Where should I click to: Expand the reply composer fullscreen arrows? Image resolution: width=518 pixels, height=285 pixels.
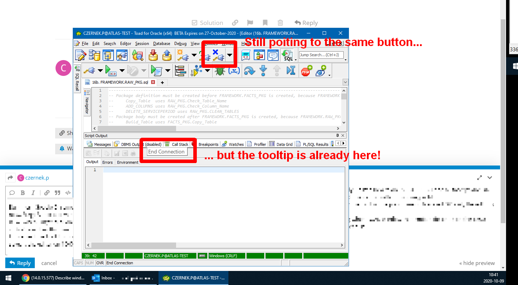479,178
